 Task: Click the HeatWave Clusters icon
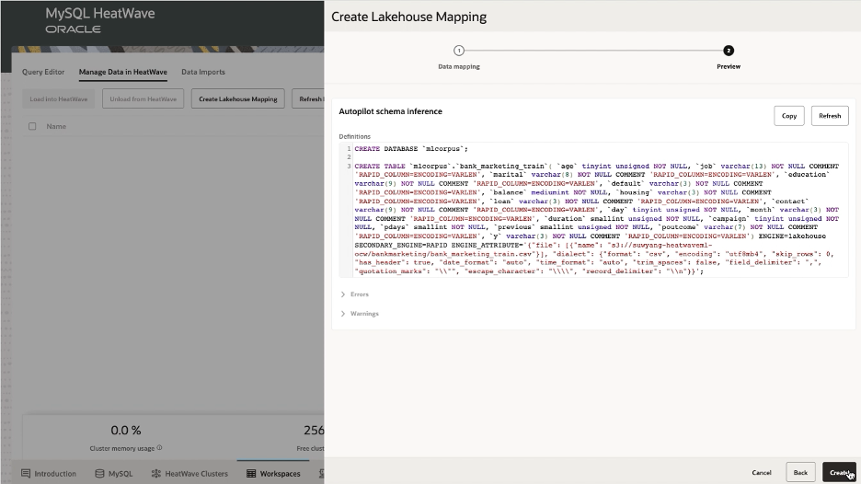pyautogui.click(x=156, y=474)
